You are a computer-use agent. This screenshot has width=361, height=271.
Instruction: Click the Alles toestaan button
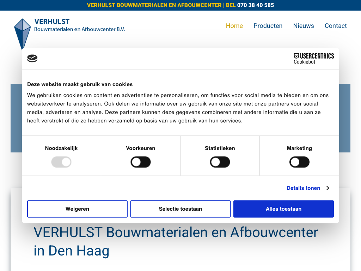pos(284,209)
